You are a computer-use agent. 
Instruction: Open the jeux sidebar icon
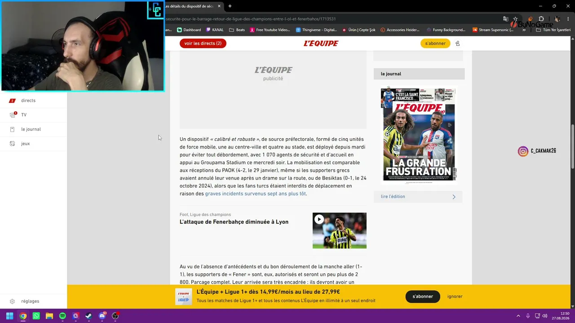click(12, 144)
